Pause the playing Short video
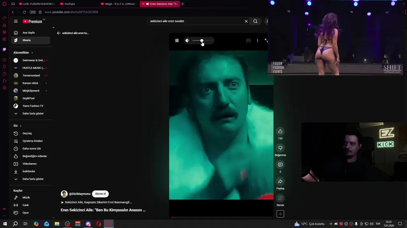This screenshot has width=407, height=228. pos(177,41)
